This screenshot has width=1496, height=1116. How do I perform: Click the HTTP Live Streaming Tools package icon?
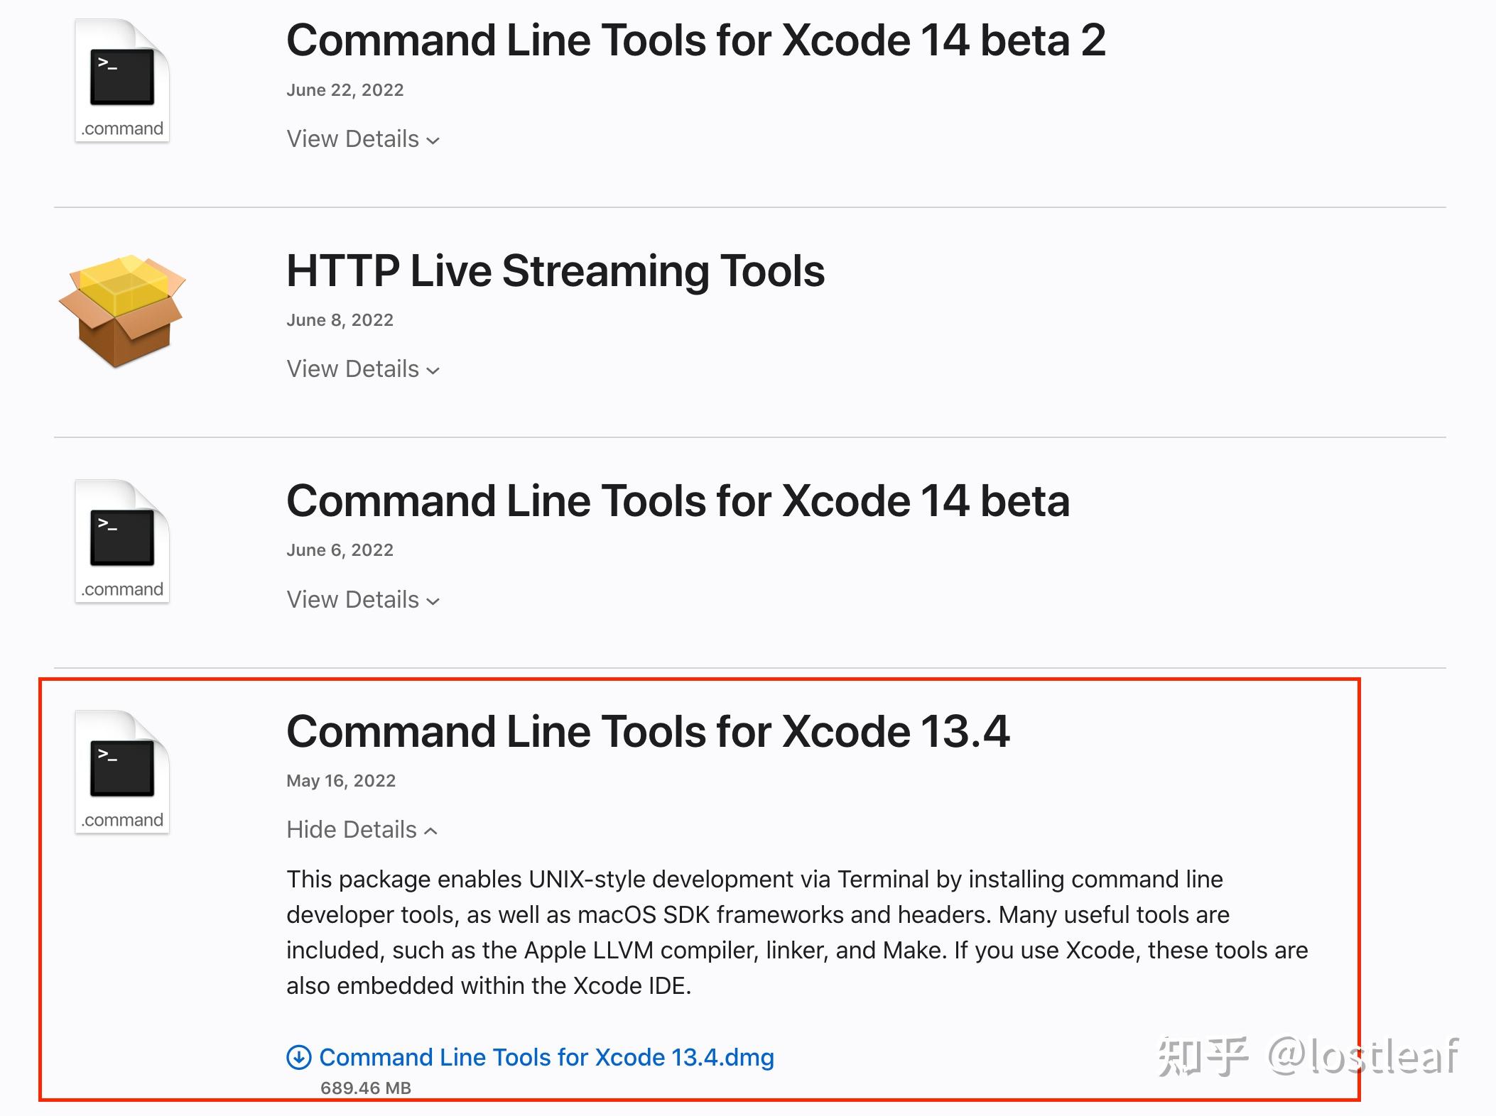pos(122,311)
